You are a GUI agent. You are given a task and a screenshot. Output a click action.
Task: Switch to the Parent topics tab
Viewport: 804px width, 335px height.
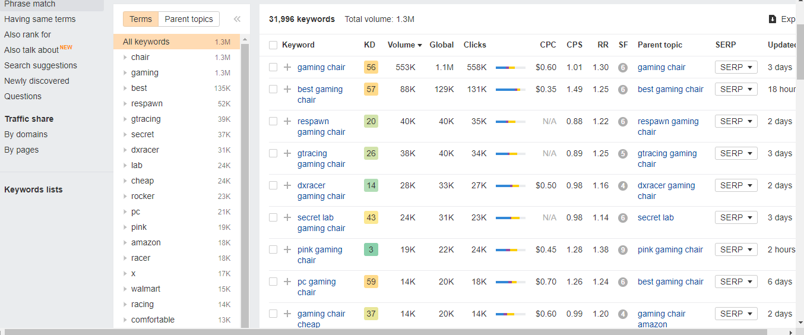(189, 19)
